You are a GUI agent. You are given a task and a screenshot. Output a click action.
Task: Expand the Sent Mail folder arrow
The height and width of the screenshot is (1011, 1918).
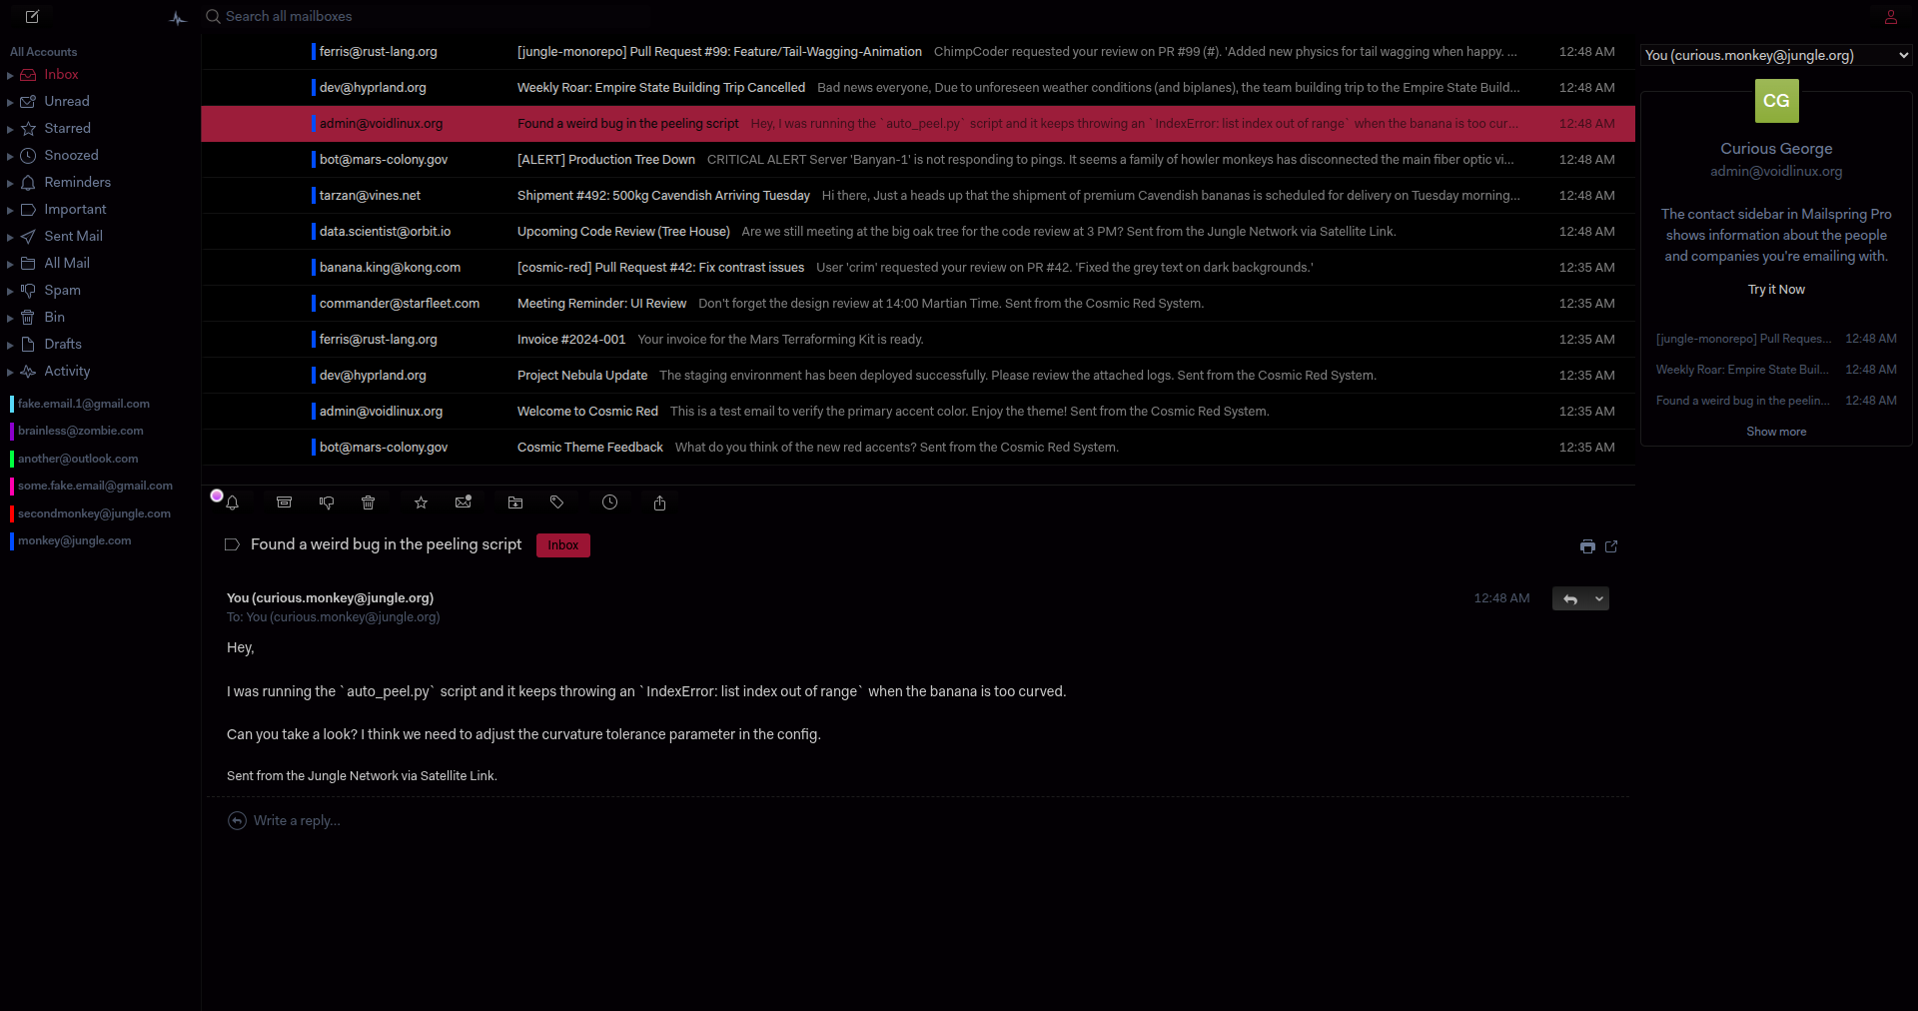tap(10, 237)
